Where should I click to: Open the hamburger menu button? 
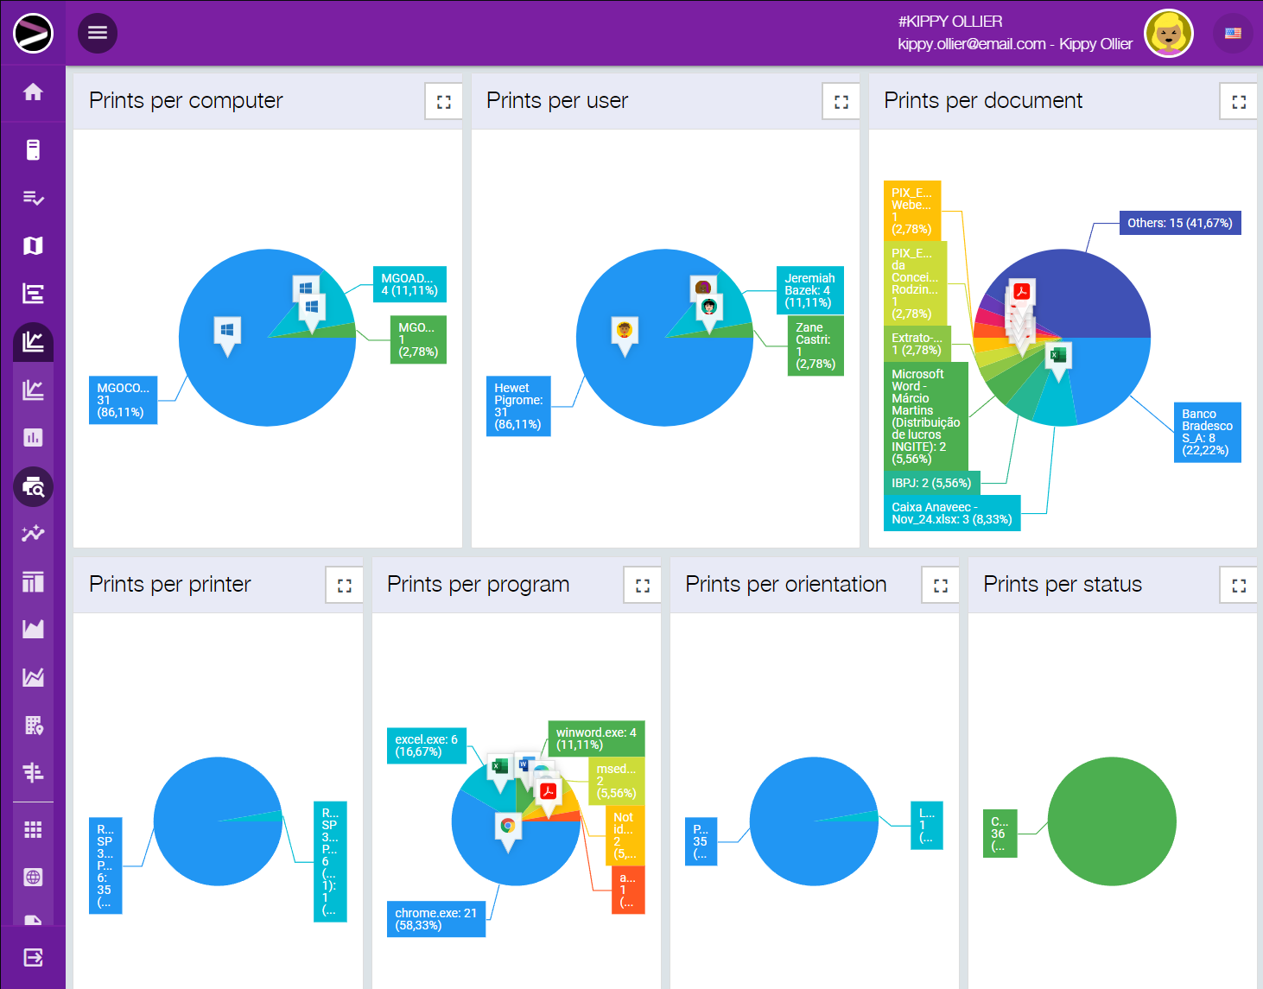click(x=98, y=33)
